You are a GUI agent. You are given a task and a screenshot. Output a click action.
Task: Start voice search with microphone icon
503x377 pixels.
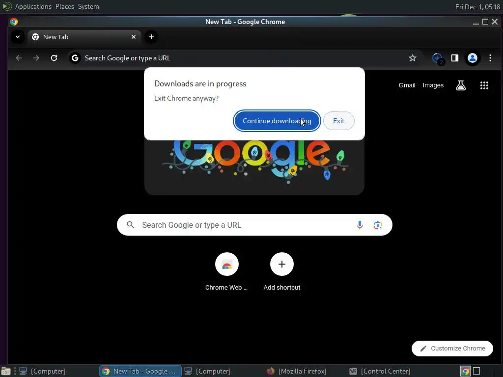pyautogui.click(x=360, y=225)
